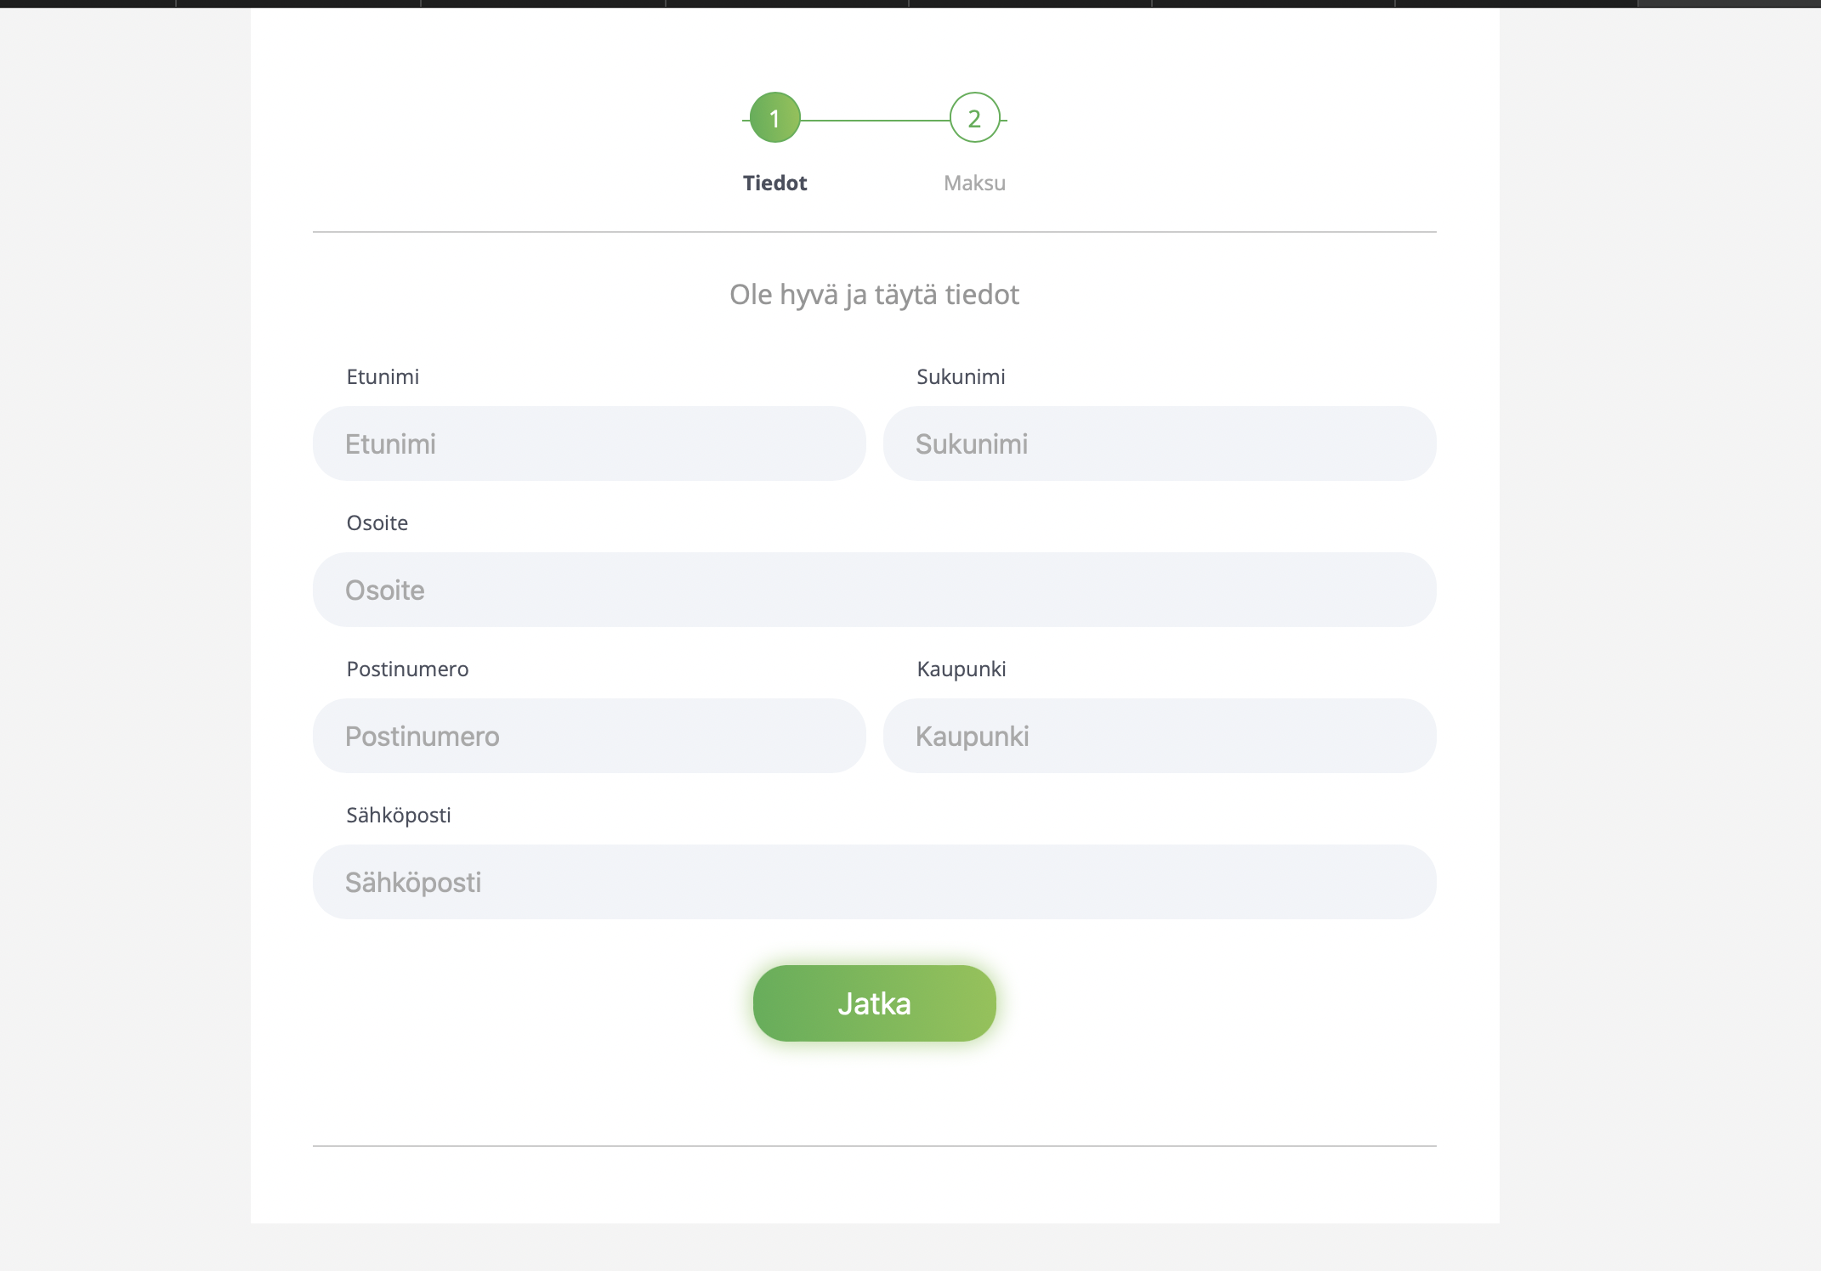Select the Osoite address field
The height and width of the screenshot is (1271, 1821).
[x=875, y=590]
